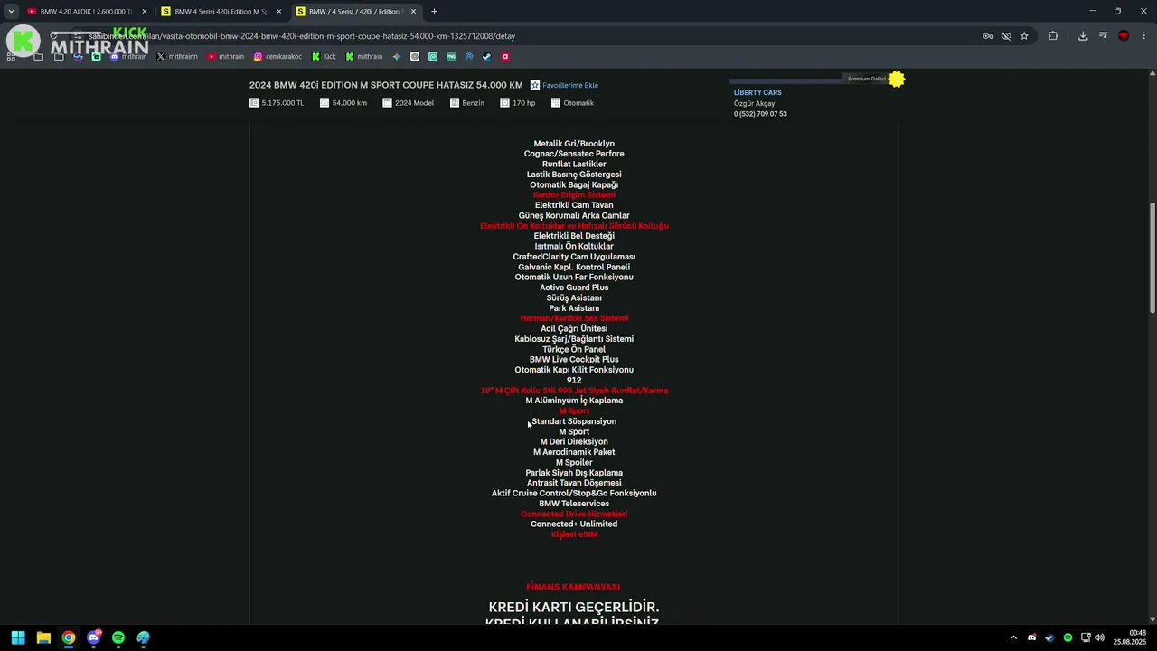Click the Benzin fuel type text
The width and height of the screenshot is (1157, 651).
tap(473, 103)
